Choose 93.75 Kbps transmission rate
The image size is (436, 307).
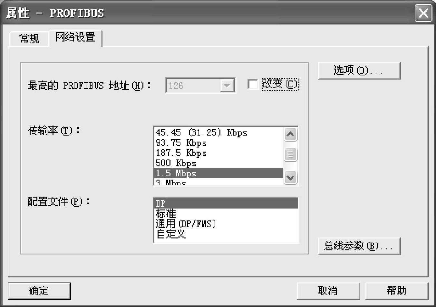pos(218,143)
